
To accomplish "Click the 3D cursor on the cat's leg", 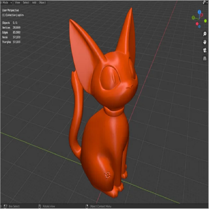I will [x=108, y=175].
